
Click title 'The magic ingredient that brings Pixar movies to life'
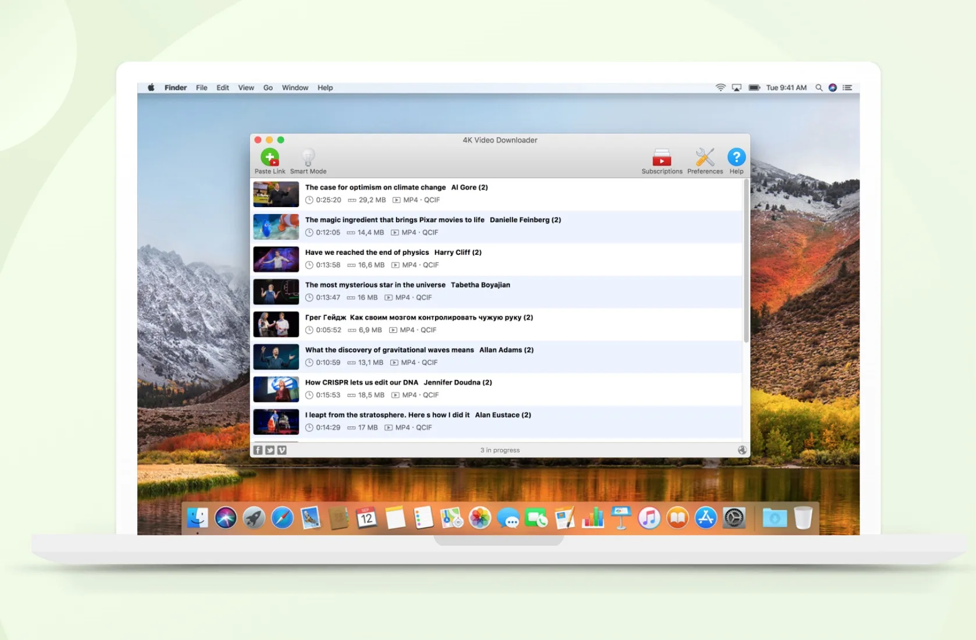click(x=395, y=220)
